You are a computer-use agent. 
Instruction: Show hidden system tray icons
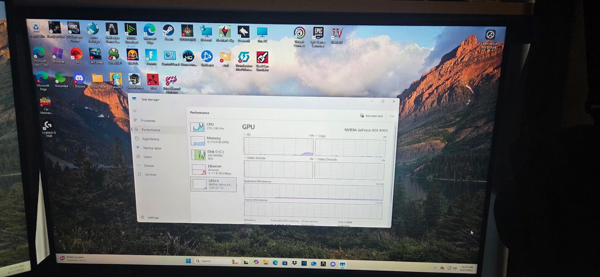(x=435, y=267)
